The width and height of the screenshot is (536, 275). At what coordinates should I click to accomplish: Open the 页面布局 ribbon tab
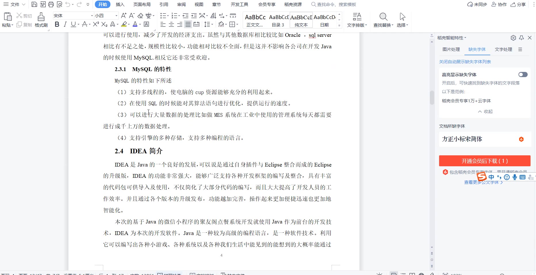pos(142,4)
